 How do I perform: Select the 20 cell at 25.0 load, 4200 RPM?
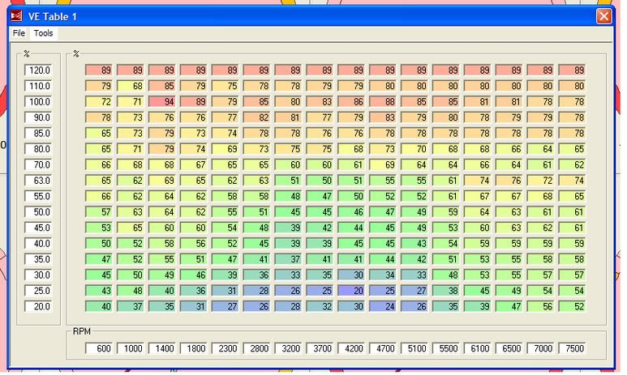pyautogui.click(x=351, y=291)
